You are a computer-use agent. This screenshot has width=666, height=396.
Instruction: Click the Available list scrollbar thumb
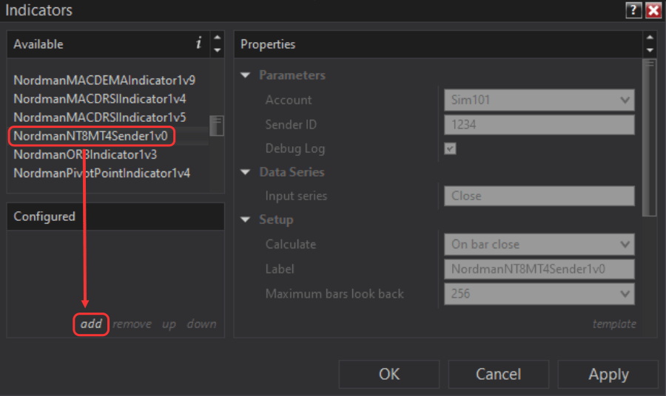coord(217,126)
